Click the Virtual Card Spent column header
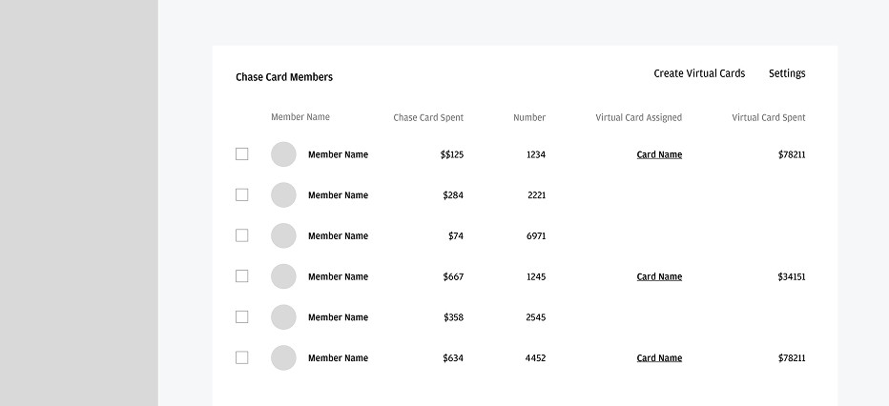Image resolution: width=889 pixels, height=406 pixels. [768, 118]
